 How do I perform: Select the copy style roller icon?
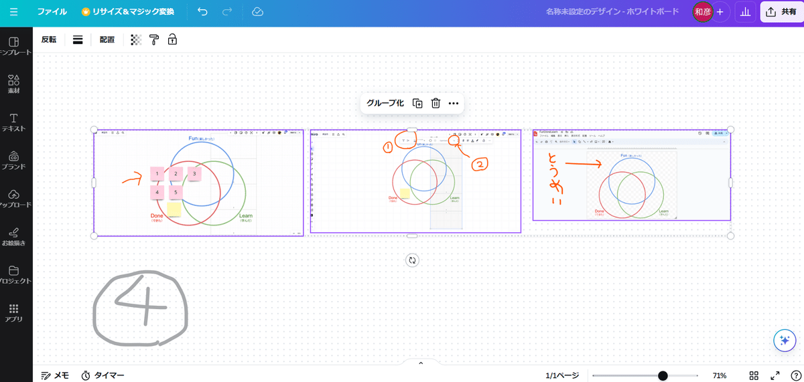pos(154,39)
